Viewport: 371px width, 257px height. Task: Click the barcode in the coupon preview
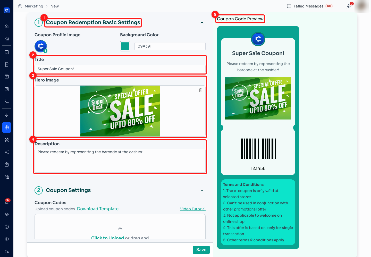258,149
